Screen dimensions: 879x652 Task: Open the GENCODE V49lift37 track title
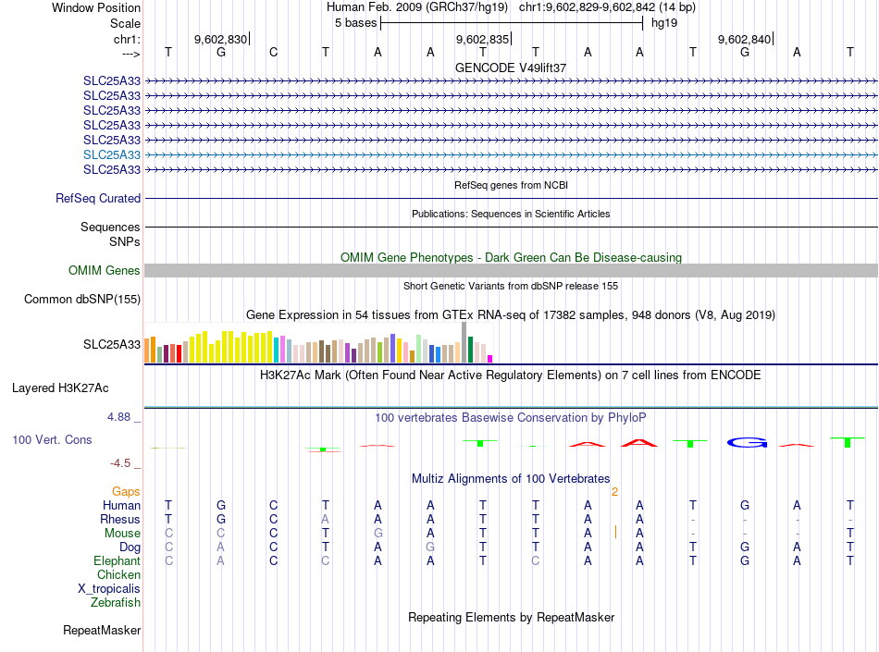(x=511, y=68)
